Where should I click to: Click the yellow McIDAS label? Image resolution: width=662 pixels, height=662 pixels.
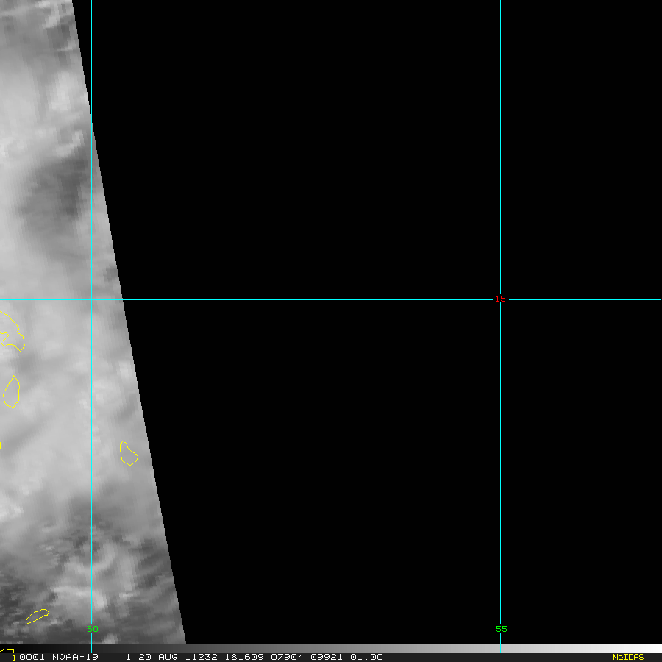[628, 657]
